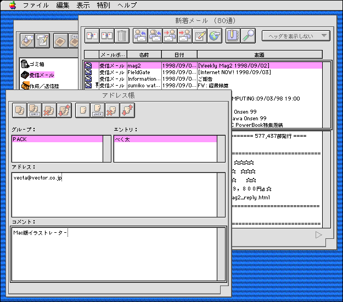Click the receive mail tray icon in back window

pos(27,41)
